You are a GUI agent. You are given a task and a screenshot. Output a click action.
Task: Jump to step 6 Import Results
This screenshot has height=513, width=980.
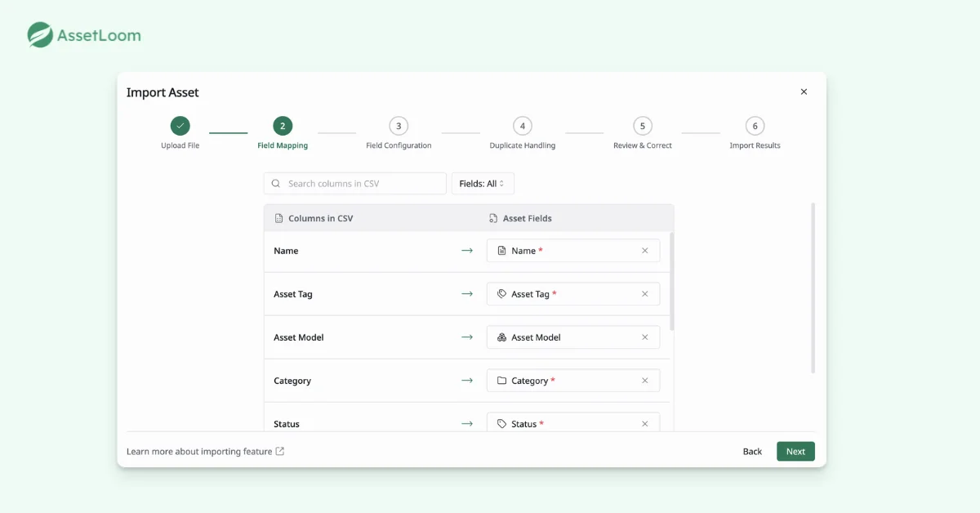point(755,126)
